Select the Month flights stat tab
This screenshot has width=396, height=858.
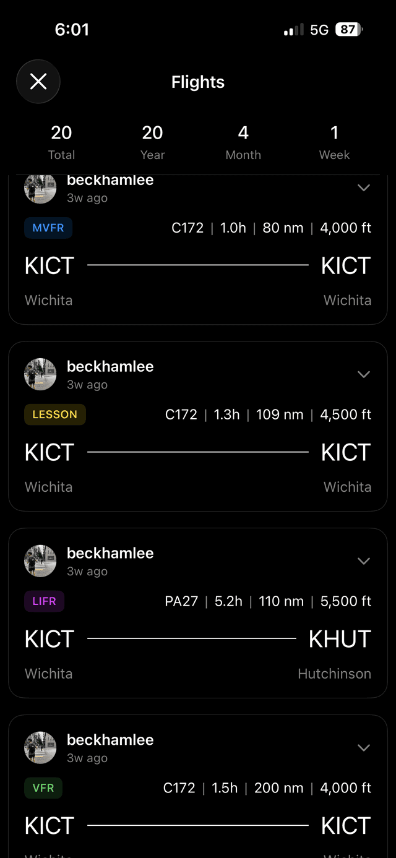pyautogui.click(x=243, y=142)
